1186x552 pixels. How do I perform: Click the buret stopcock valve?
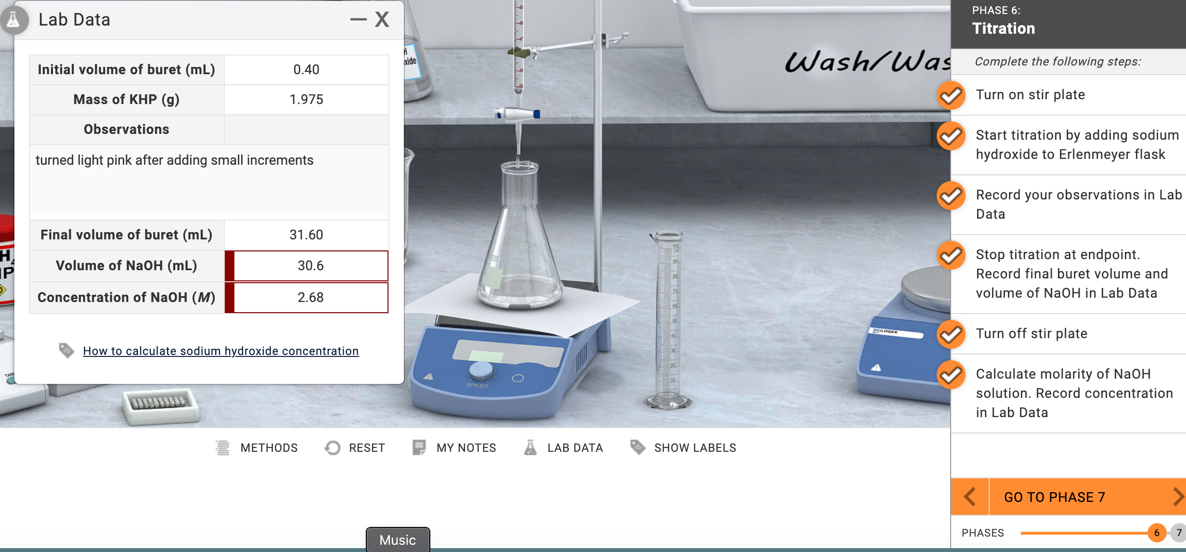tap(518, 114)
